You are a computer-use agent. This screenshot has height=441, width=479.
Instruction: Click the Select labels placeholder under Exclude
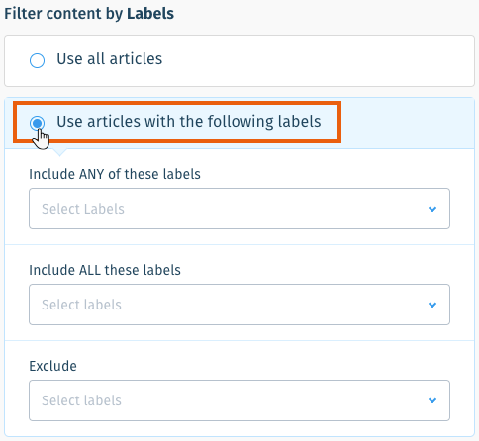click(x=81, y=400)
